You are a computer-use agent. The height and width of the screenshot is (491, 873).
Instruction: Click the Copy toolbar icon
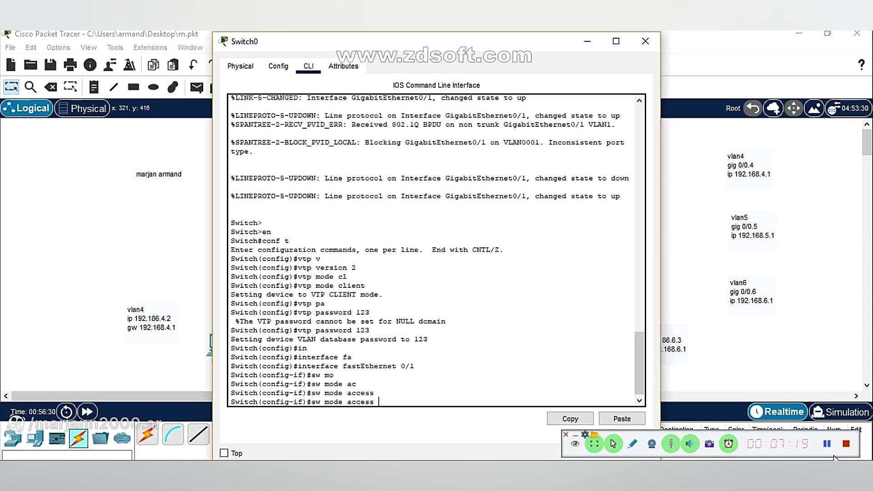tap(153, 65)
